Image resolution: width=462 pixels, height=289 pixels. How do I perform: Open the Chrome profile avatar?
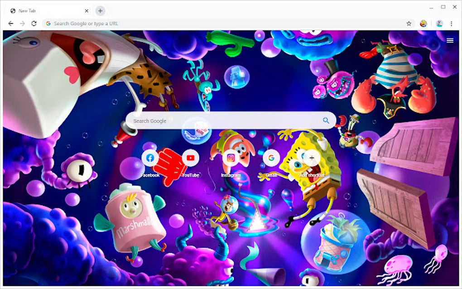tap(440, 23)
